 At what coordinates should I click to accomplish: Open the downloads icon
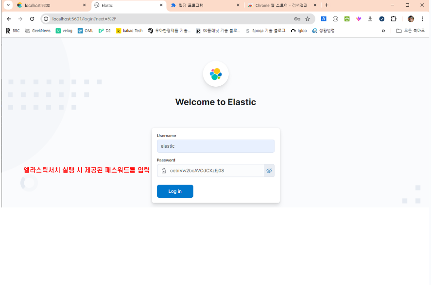370,19
